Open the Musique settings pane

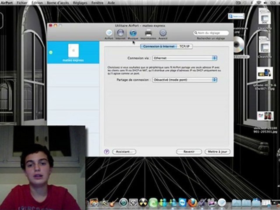coord(133,34)
